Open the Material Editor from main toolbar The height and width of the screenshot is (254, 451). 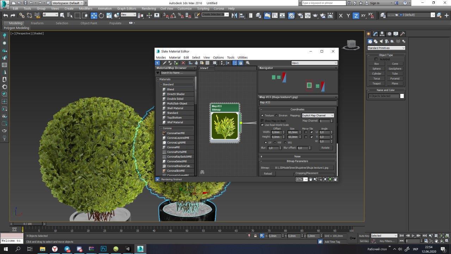click(291, 16)
